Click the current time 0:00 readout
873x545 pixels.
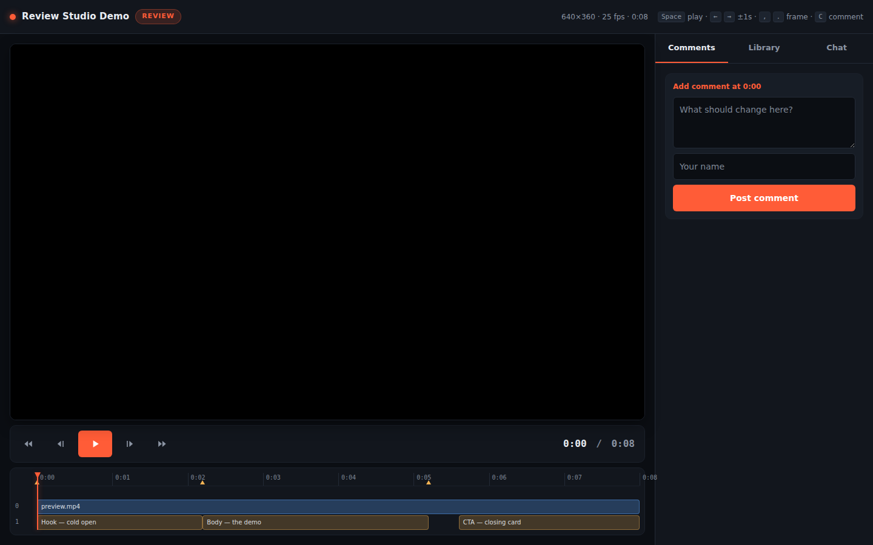click(575, 444)
